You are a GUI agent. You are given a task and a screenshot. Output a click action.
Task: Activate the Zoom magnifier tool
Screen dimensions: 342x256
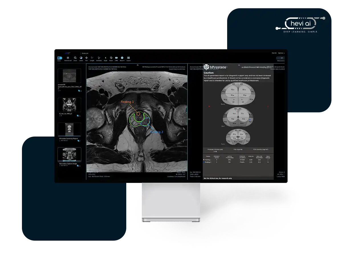(x=75, y=58)
